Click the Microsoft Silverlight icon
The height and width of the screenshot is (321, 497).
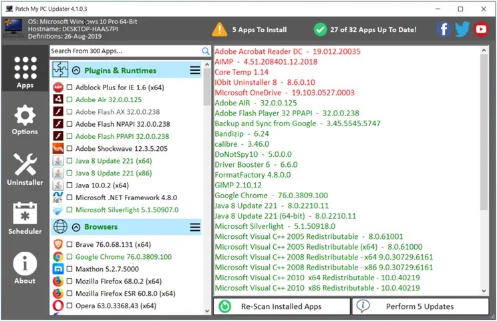58,210
